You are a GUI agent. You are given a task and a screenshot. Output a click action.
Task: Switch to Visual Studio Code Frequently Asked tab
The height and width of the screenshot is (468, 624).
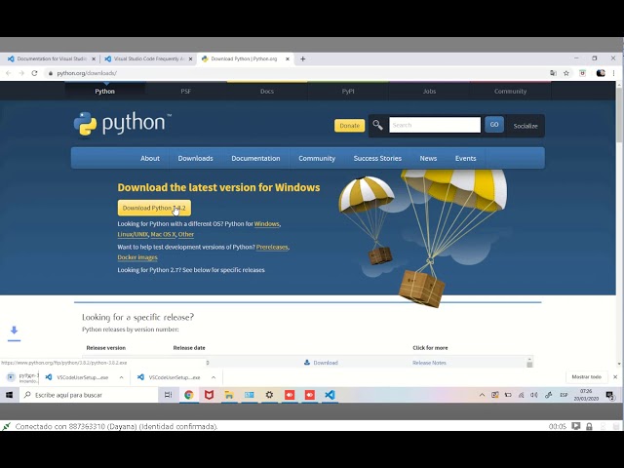coord(147,58)
